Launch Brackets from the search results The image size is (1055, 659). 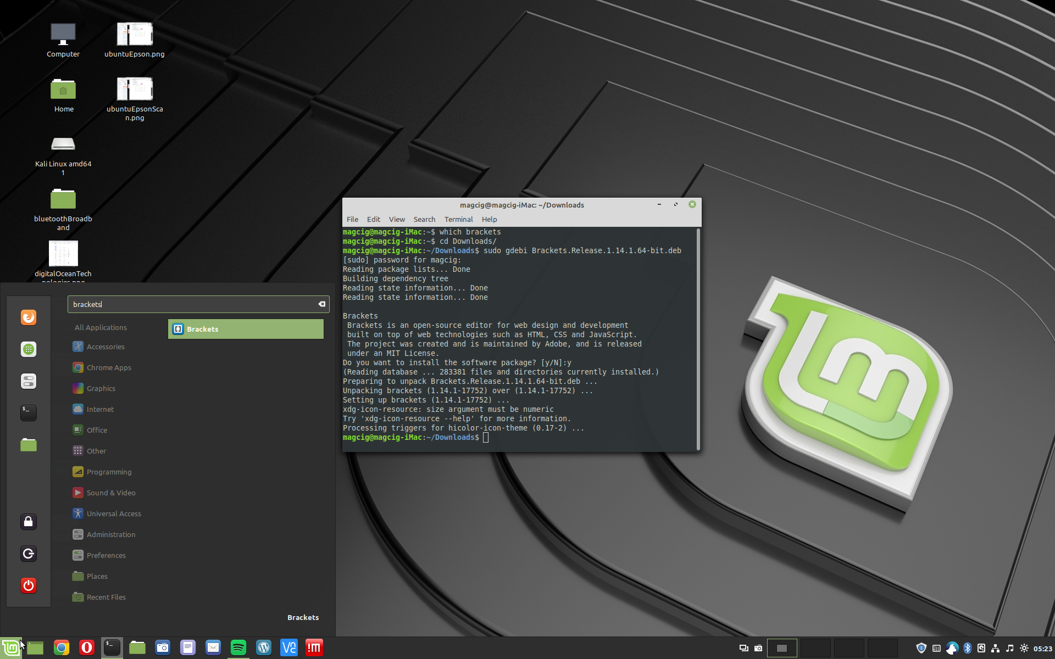pos(246,329)
